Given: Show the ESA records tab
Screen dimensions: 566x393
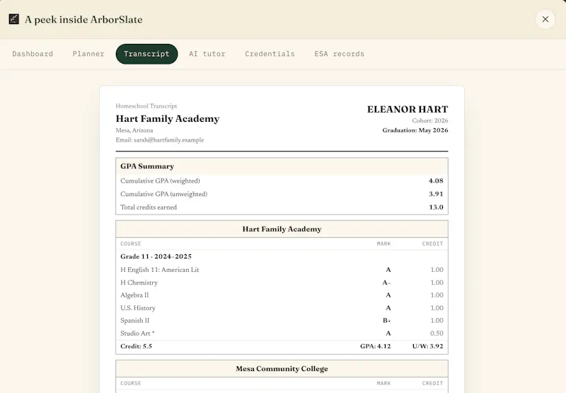Looking at the screenshot, I should 340,54.
